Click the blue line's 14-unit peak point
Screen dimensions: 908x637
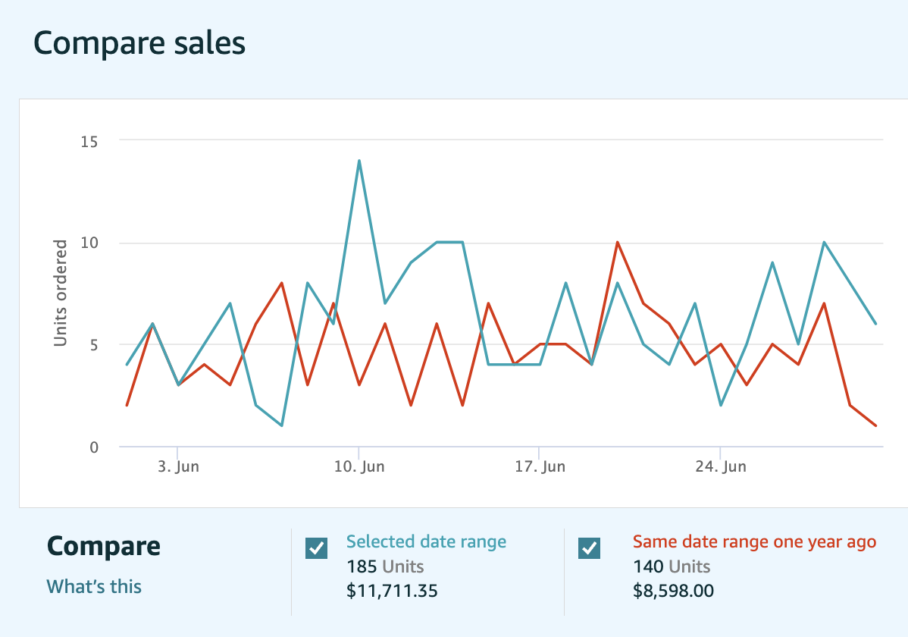tap(359, 161)
